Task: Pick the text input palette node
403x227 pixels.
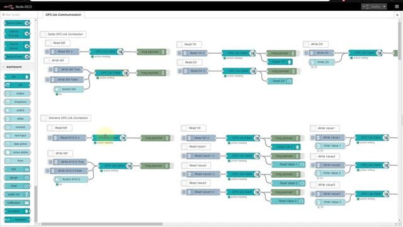Action: point(17,136)
